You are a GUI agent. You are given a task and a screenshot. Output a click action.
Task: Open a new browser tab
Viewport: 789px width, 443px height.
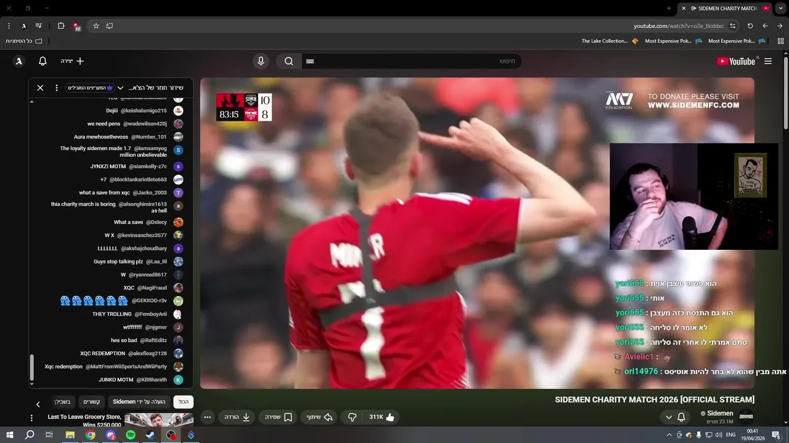click(x=669, y=8)
